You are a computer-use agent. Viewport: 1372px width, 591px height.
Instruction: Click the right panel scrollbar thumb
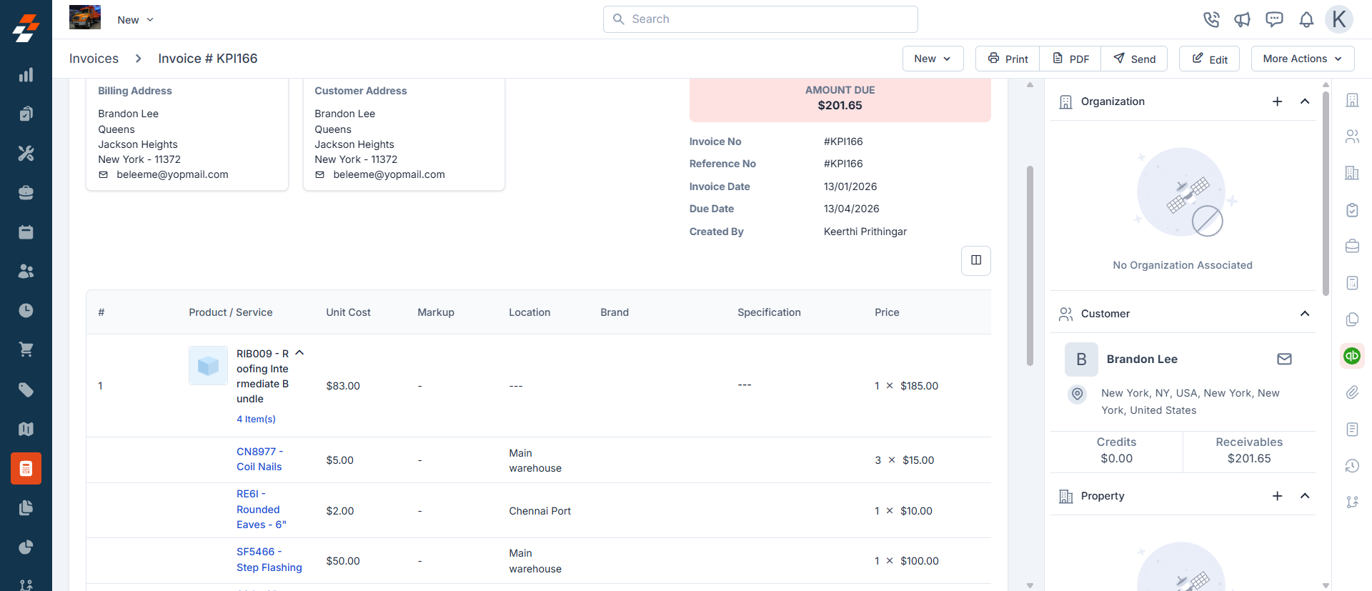pyautogui.click(x=1326, y=193)
